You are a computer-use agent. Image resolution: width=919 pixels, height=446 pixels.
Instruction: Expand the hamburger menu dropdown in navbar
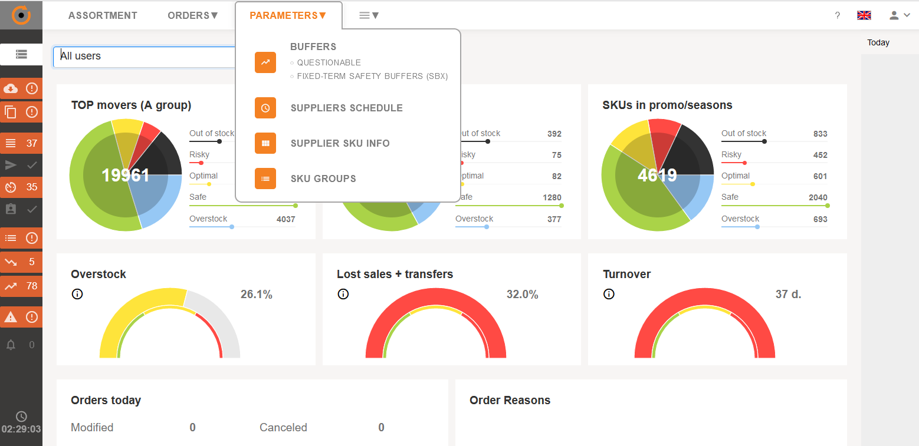pos(369,16)
